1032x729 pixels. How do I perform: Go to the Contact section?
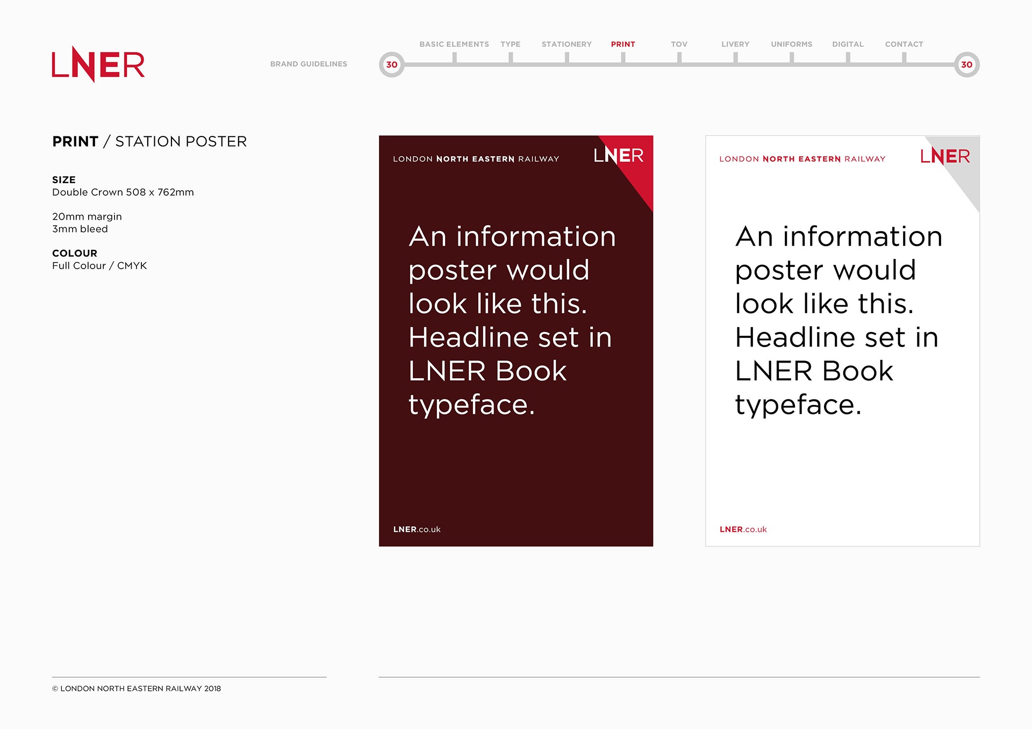click(x=904, y=44)
